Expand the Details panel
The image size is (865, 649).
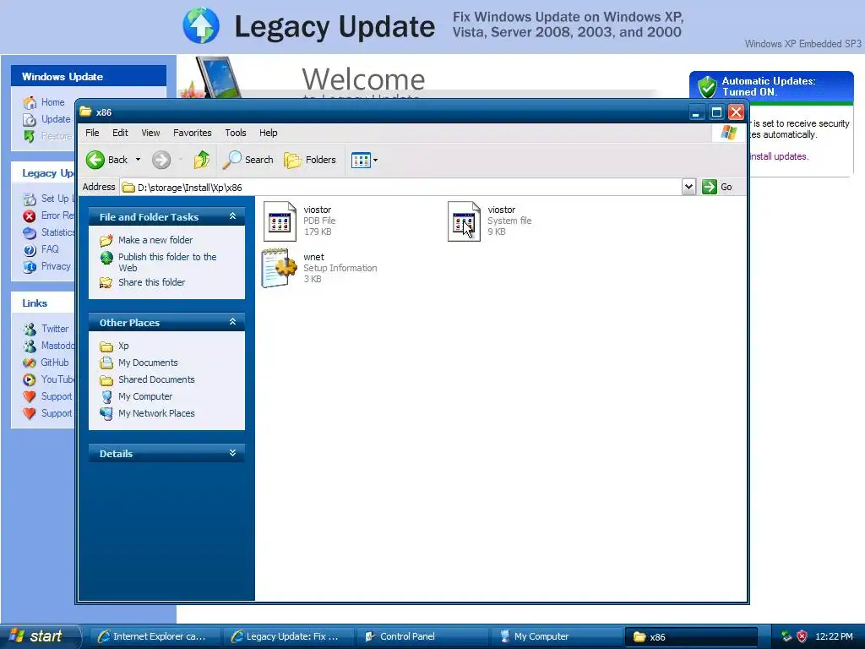[x=233, y=453]
